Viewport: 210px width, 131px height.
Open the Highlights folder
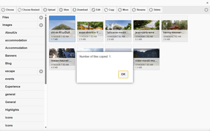tap(22, 110)
